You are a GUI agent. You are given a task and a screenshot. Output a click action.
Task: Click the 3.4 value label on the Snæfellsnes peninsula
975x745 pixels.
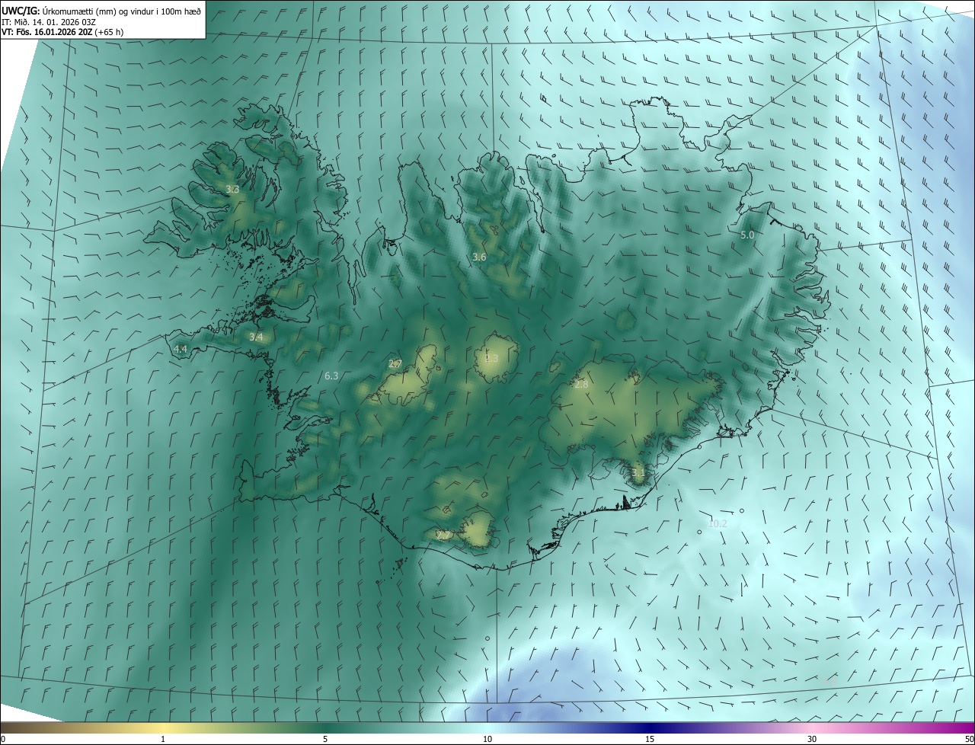[256, 337]
